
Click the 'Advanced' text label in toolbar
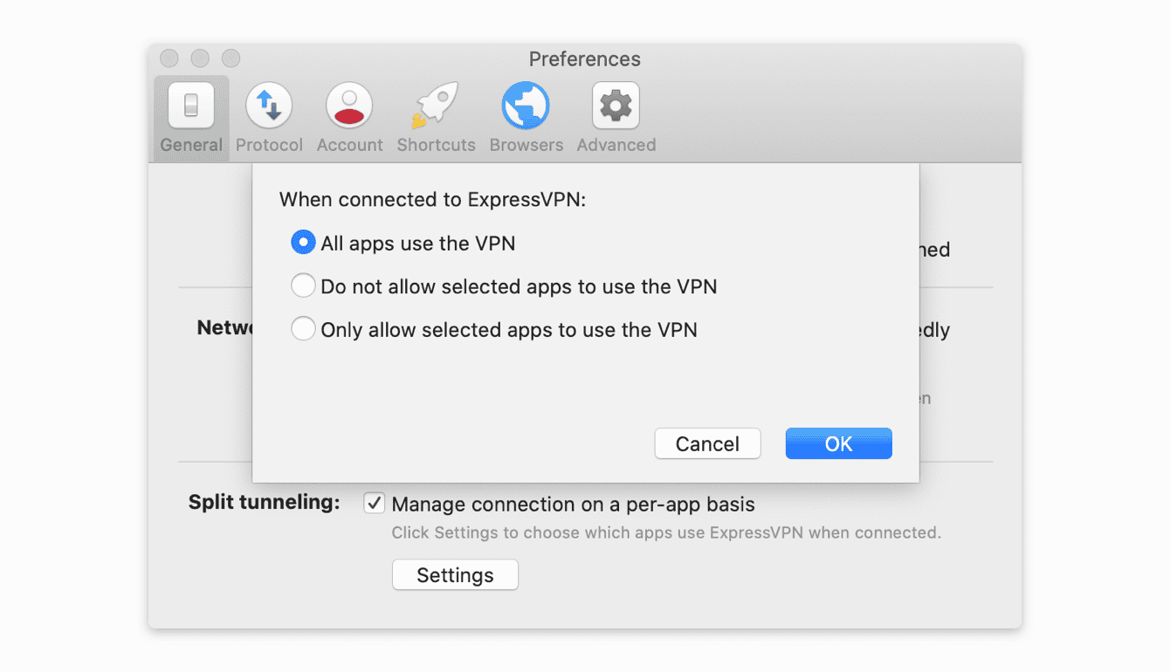[x=616, y=145]
